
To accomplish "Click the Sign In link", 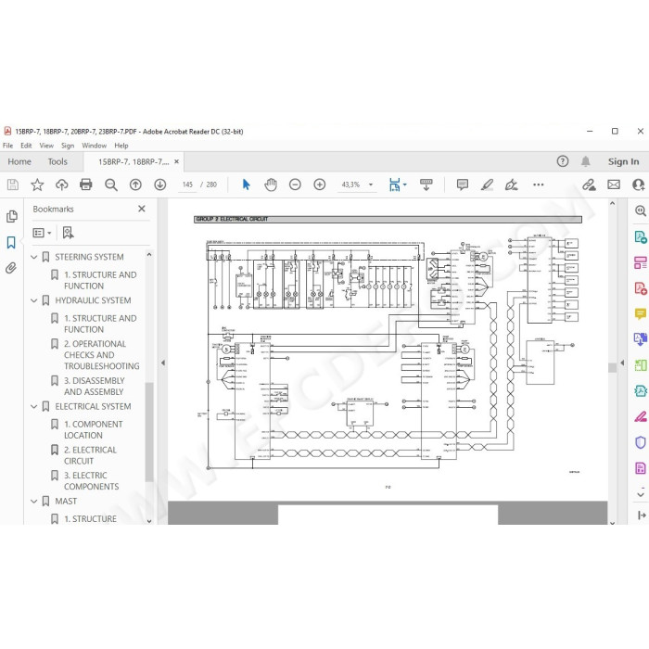I will pyautogui.click(x=623, y=161).
